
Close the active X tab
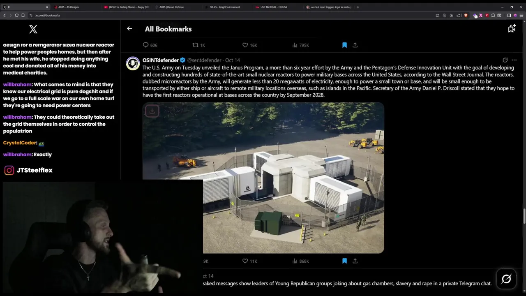(47, 7)
